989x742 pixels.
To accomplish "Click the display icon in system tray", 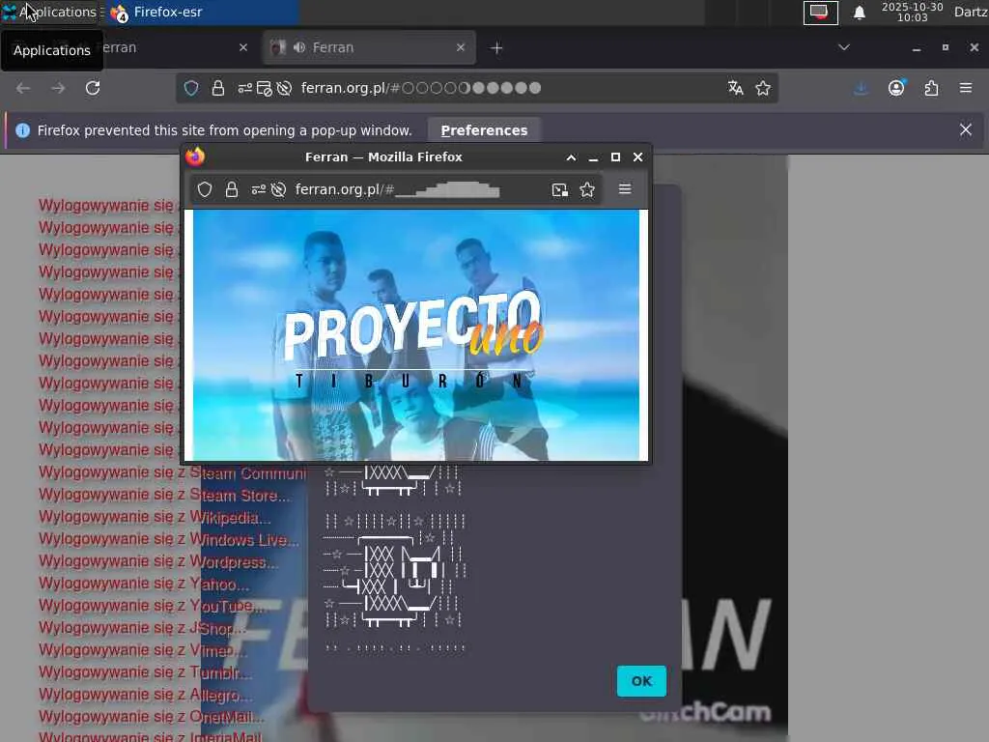I will (x=820, y=12).
